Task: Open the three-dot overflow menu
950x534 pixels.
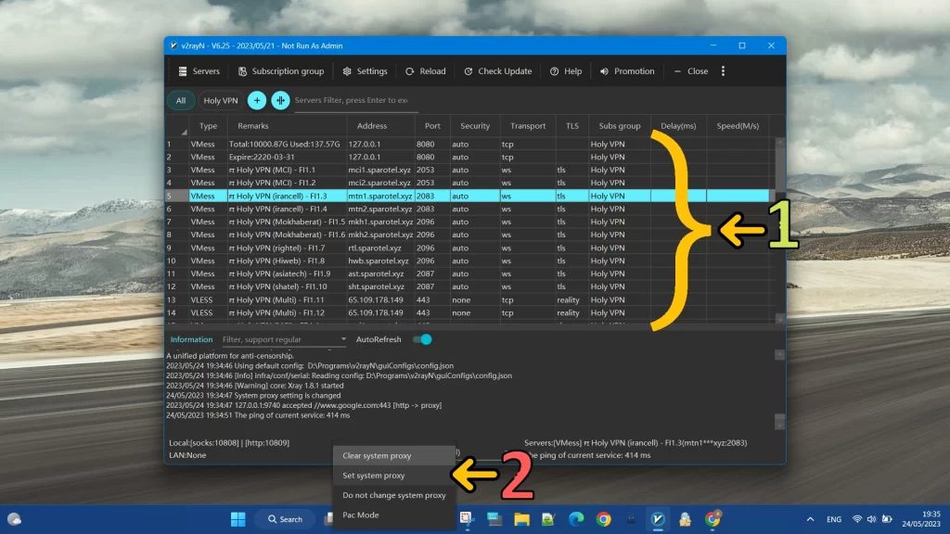Action: (x=724, y=70)
